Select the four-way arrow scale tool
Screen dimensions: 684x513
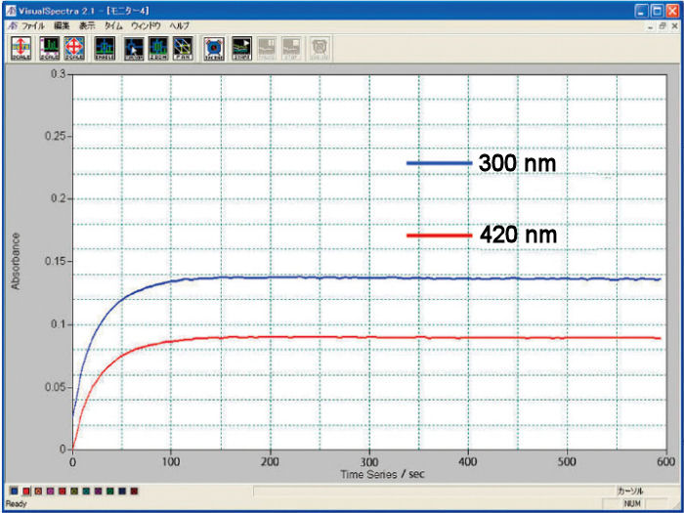(x=74, y=47)
